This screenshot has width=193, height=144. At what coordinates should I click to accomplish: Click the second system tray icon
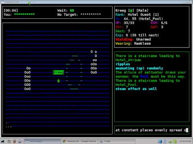coord(165,141)
